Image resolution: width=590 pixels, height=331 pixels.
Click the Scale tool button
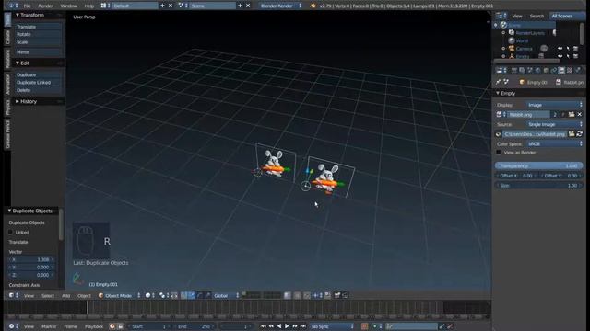point(38,42)
